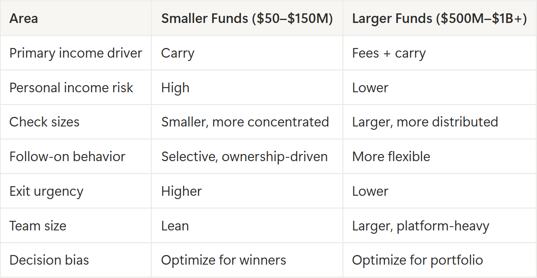Click the "Primary income driver" row label
Screen dimensions: 537x278
[76, 53]
